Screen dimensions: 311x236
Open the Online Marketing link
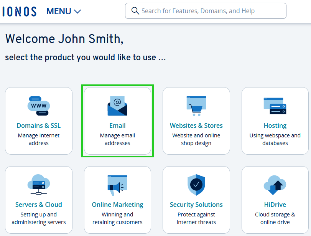[x=117, y=205]
